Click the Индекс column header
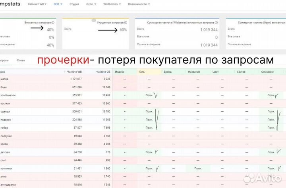This screenshot has width=286, height=188. (x=120, y=72)
